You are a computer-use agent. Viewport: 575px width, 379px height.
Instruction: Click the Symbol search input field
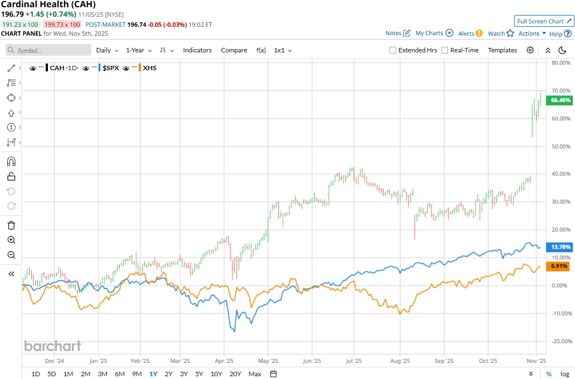pos(49,50)
